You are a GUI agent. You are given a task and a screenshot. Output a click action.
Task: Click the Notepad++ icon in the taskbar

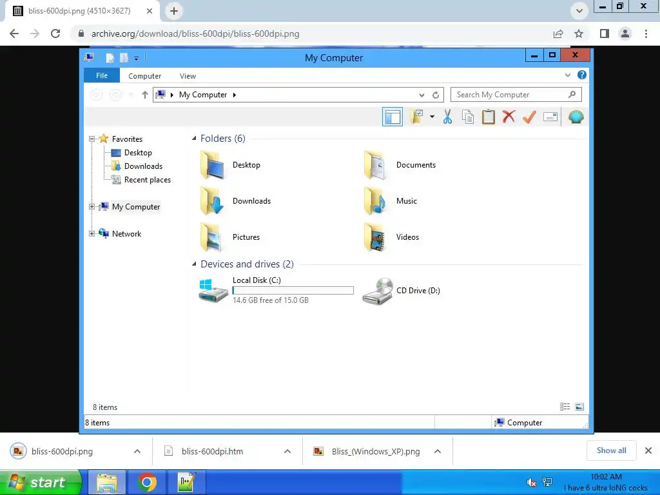186,482
